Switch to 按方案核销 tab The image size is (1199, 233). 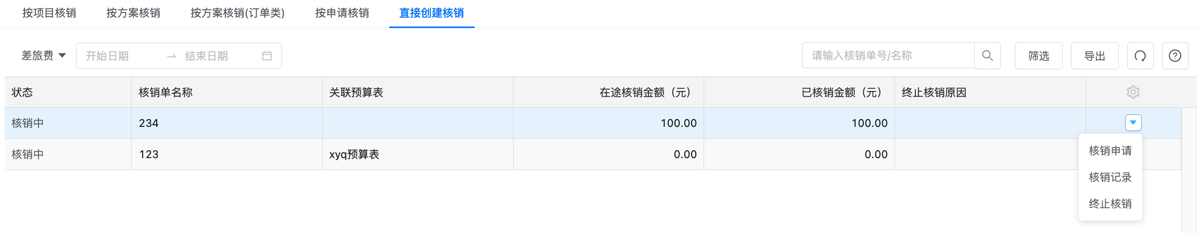click(x=133, y=13)
